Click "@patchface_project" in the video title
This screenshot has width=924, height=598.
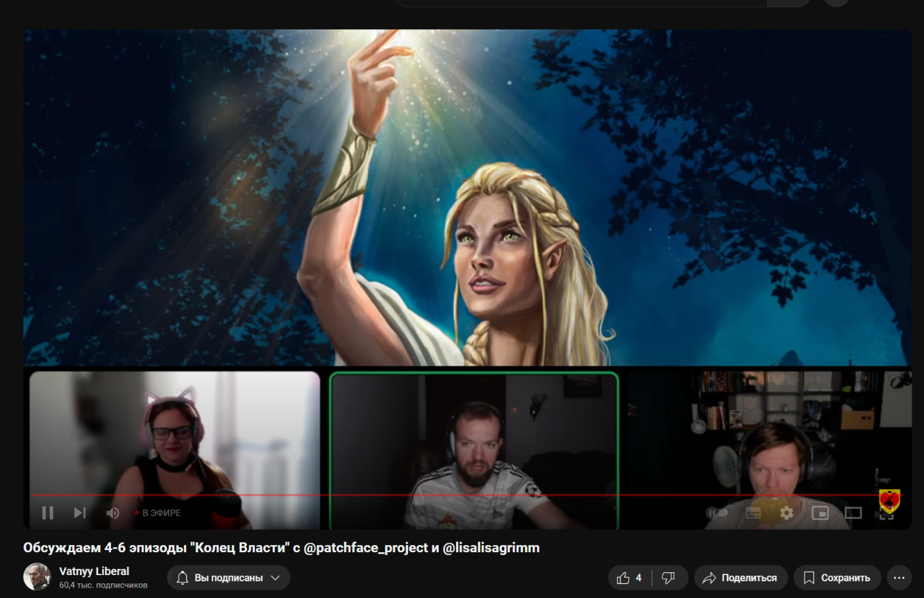(366, 548)
